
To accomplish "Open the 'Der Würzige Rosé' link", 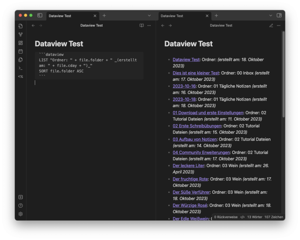I will pyautogui.click(x=190, y=205).
